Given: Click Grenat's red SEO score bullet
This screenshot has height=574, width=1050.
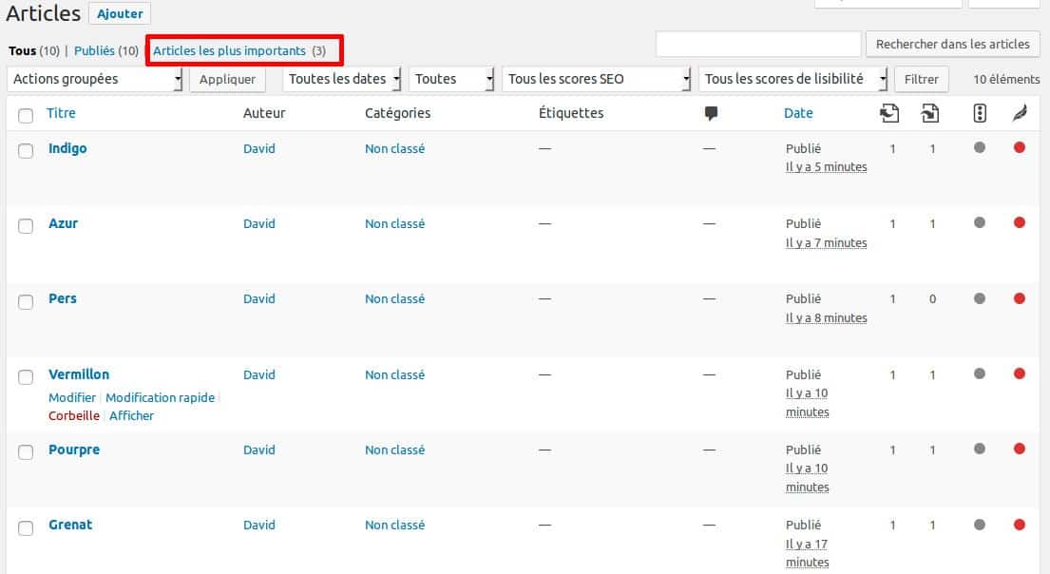Looking at the screenshot, I should point(1020,524).
